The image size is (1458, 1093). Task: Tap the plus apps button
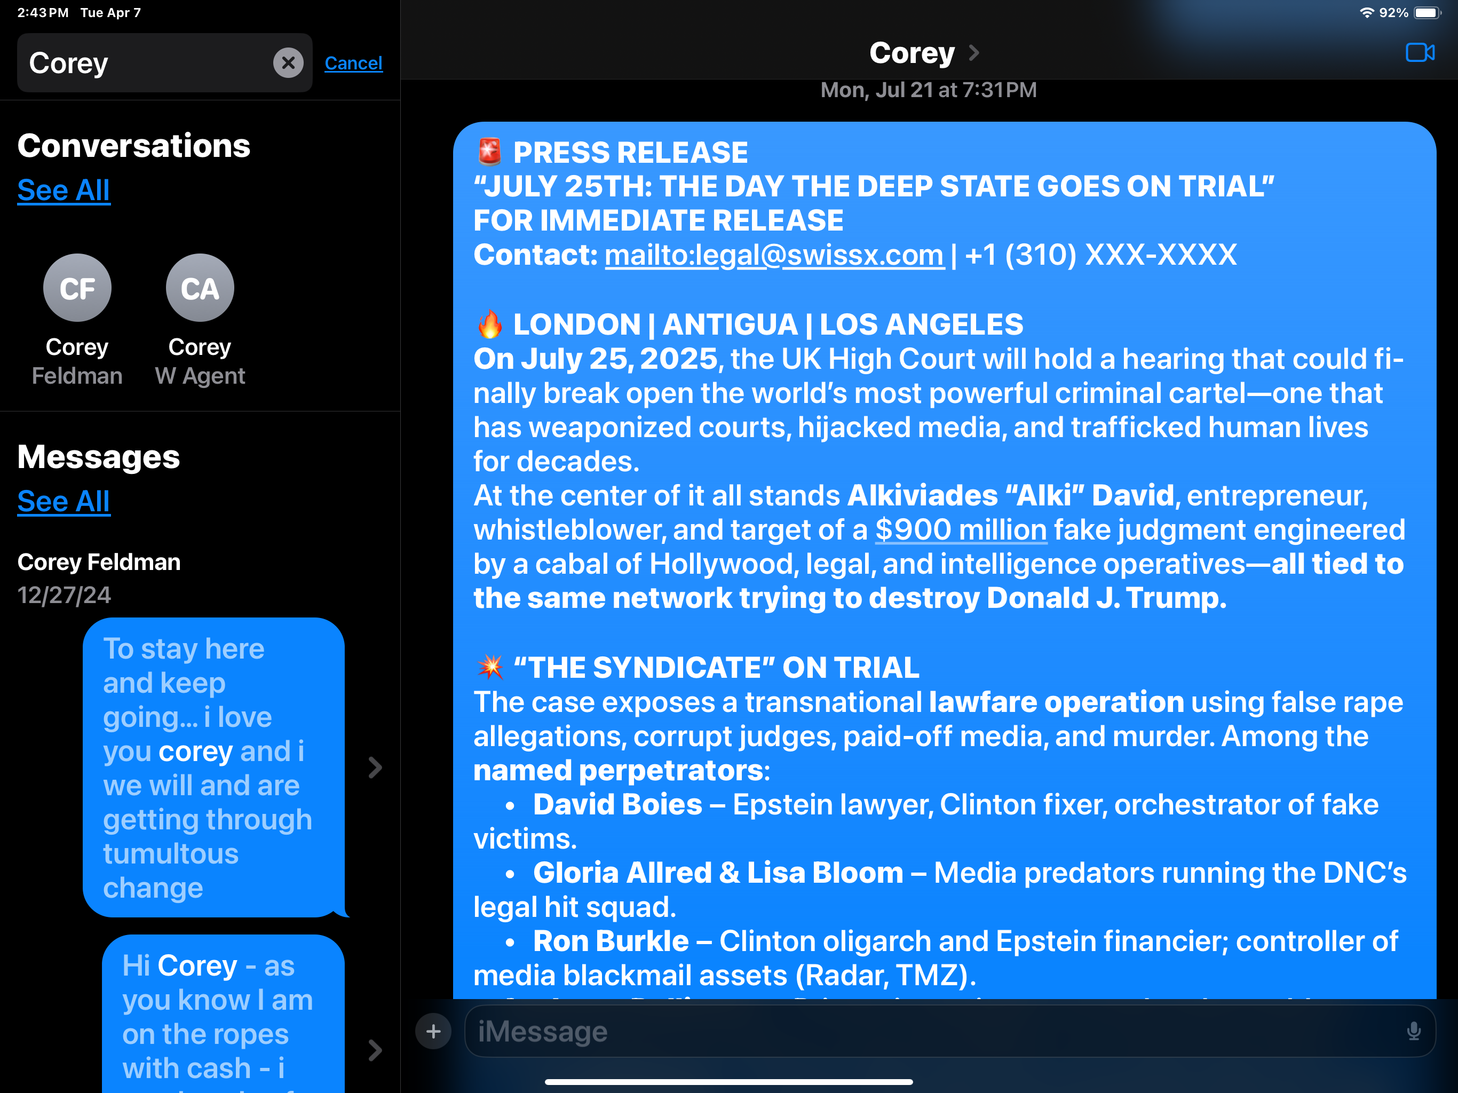pos(433,1031)
